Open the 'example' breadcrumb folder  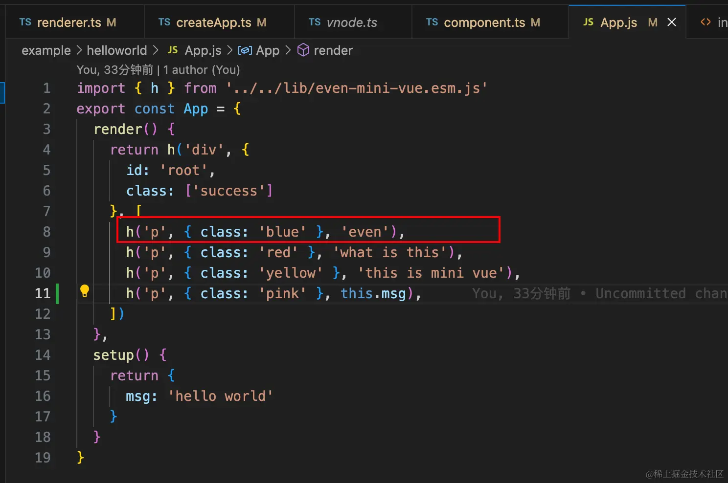coord(46,50)
